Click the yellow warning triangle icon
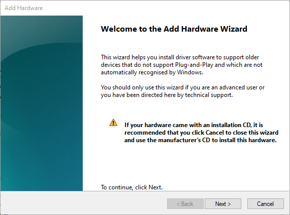Image resolution: width=290 pixels, height=215 pixels. coord(113,123)
